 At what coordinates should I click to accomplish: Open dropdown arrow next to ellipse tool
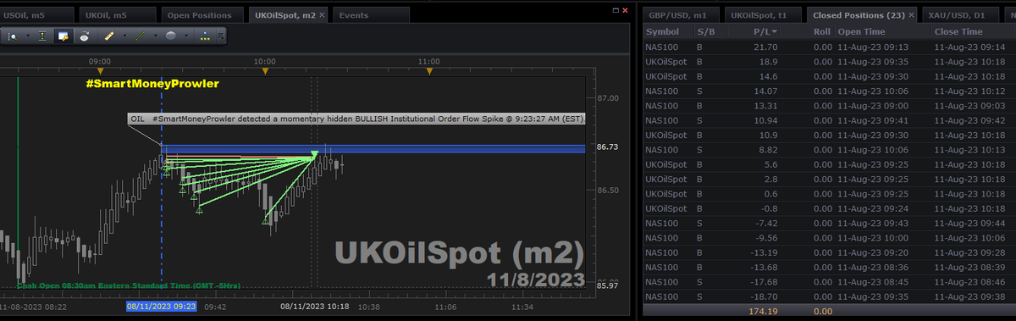pyautogui.click(x=186, y=36)
